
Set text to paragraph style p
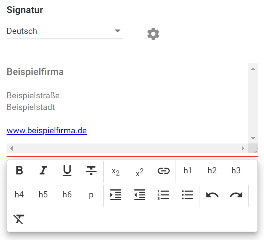[91, 195]
